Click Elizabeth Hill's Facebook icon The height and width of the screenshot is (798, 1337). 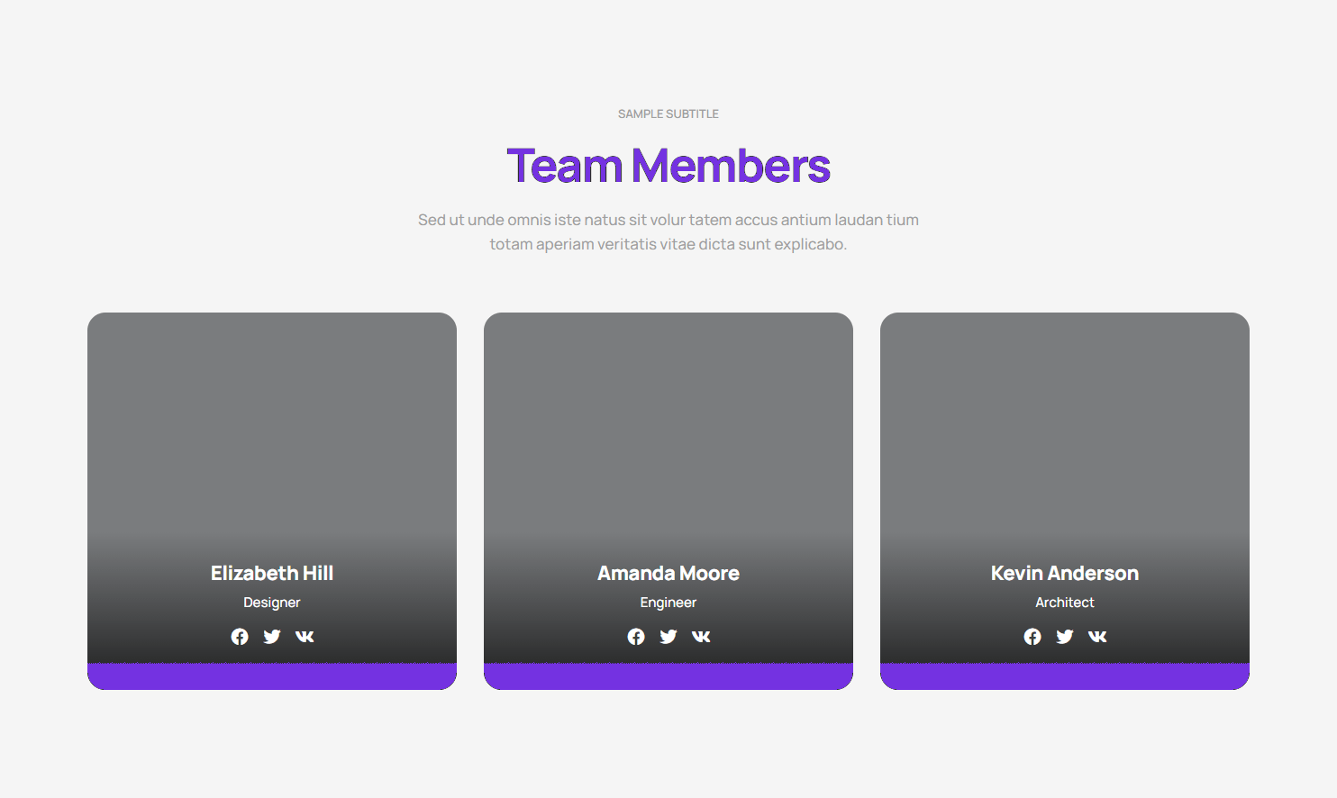240,637
